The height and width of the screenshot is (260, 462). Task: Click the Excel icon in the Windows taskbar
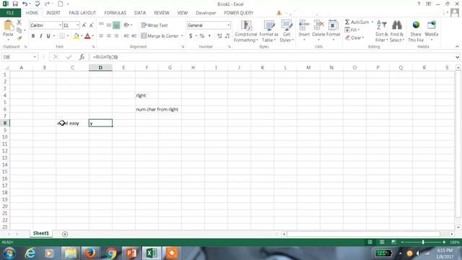(x=152, y=253)
